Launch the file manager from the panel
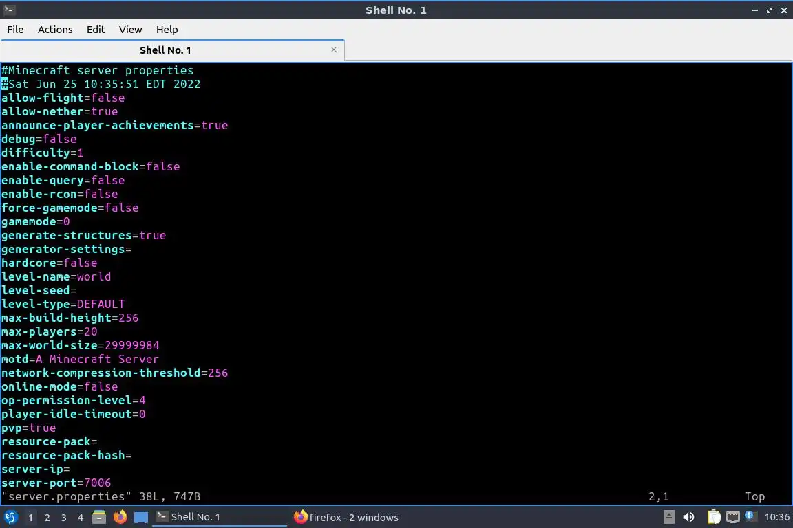The width and height of the screenshot is (793, 528). point(99,517)
